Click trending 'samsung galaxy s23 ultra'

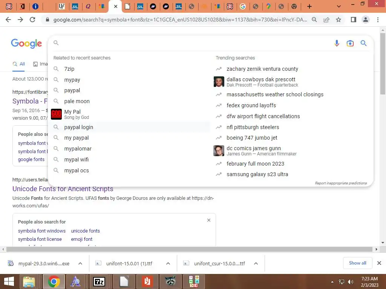pyautogui.click(x=257, y=174)
